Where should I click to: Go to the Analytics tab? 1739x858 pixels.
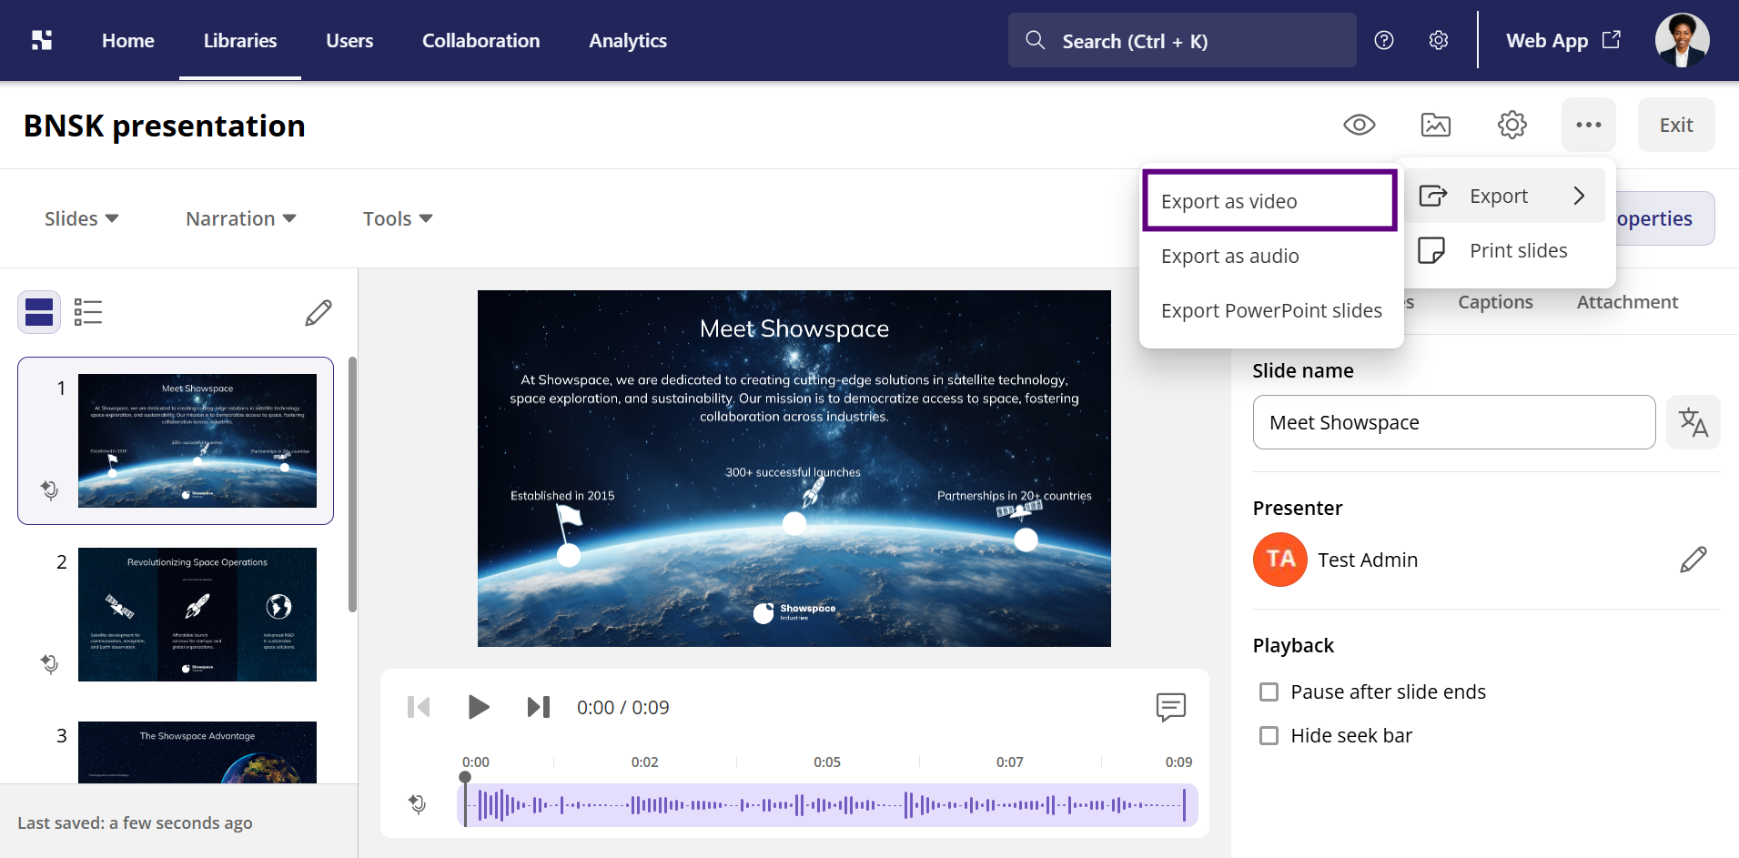[x=628, y=40]
